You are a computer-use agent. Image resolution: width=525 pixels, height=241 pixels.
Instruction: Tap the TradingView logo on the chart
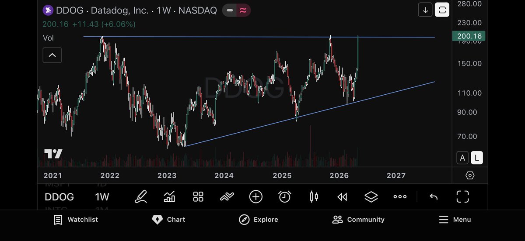pyautogui.click(x=53, y=154)
